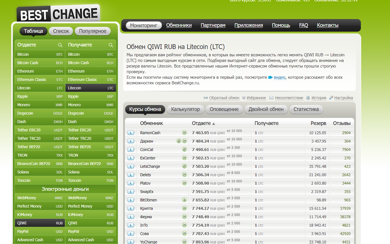The image size is (390, 244).
Task: Open the Обменники menu item
Action: pyautogui.click(x=179, y=25)
